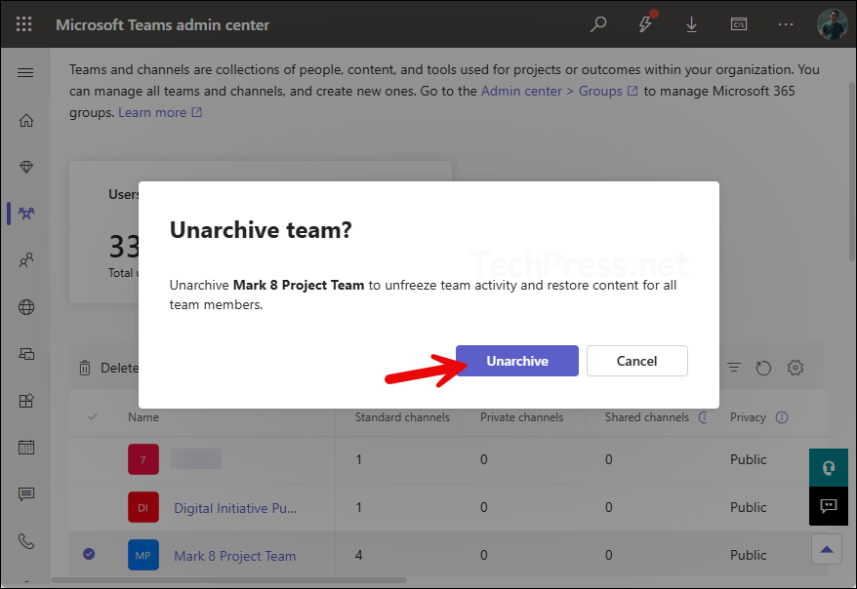Click the Unarchive button
Screen dimensions: 857x589
pos(516,360)
